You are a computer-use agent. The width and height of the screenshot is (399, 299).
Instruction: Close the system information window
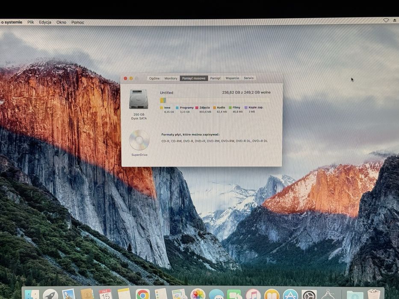(125, 79)
